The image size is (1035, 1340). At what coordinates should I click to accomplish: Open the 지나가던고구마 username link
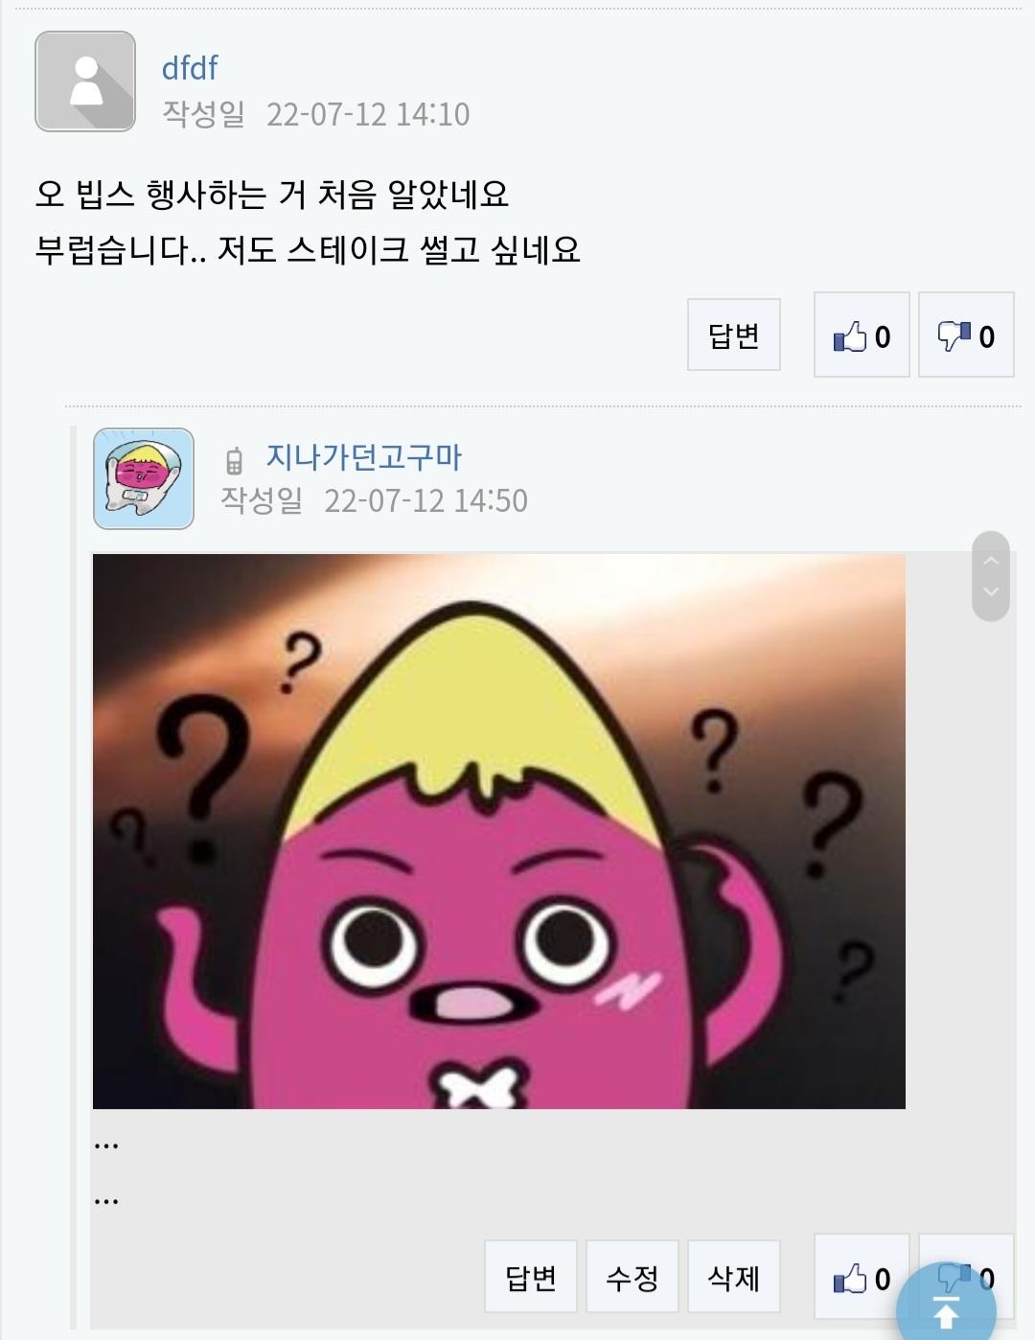[364, 457]
